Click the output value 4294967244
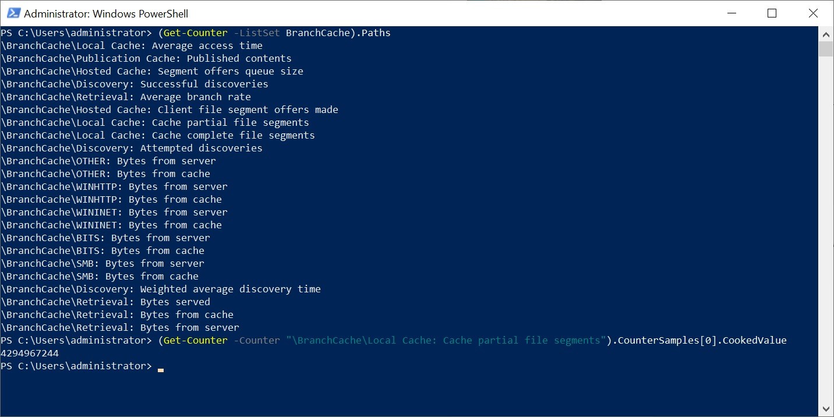This screenshot has height=417, width=834. pos(30,353)
